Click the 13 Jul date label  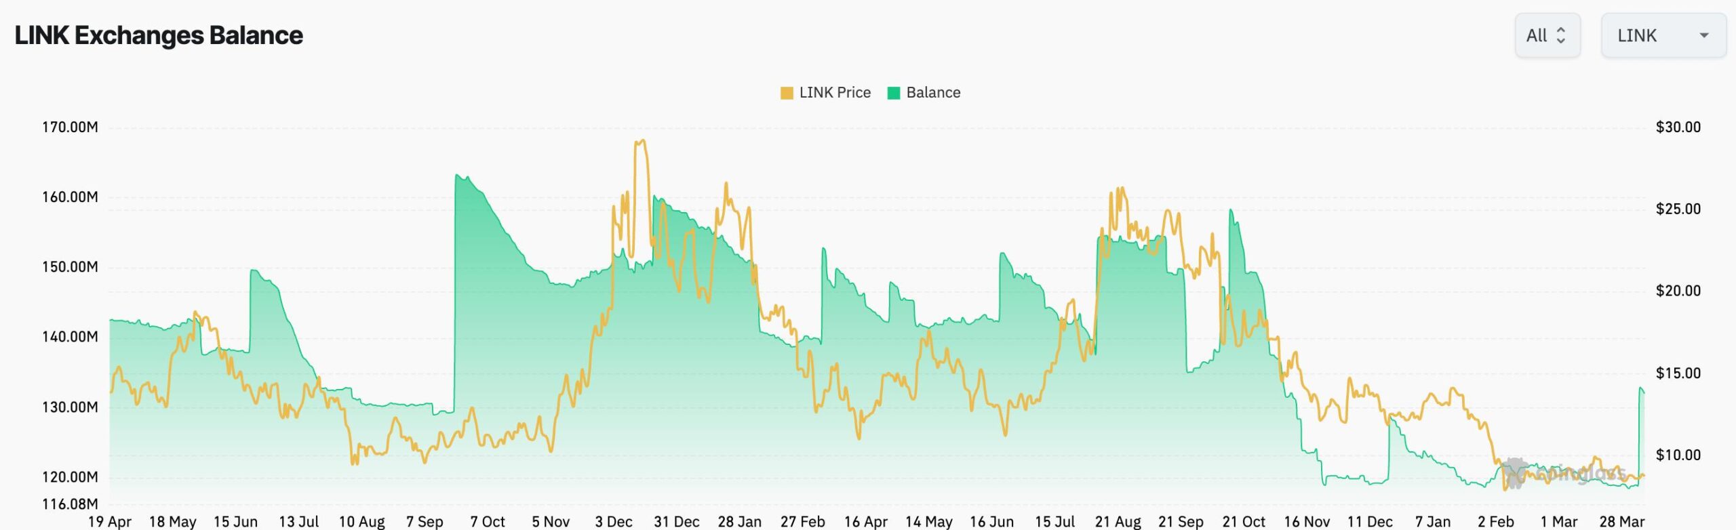click(299, 522)
